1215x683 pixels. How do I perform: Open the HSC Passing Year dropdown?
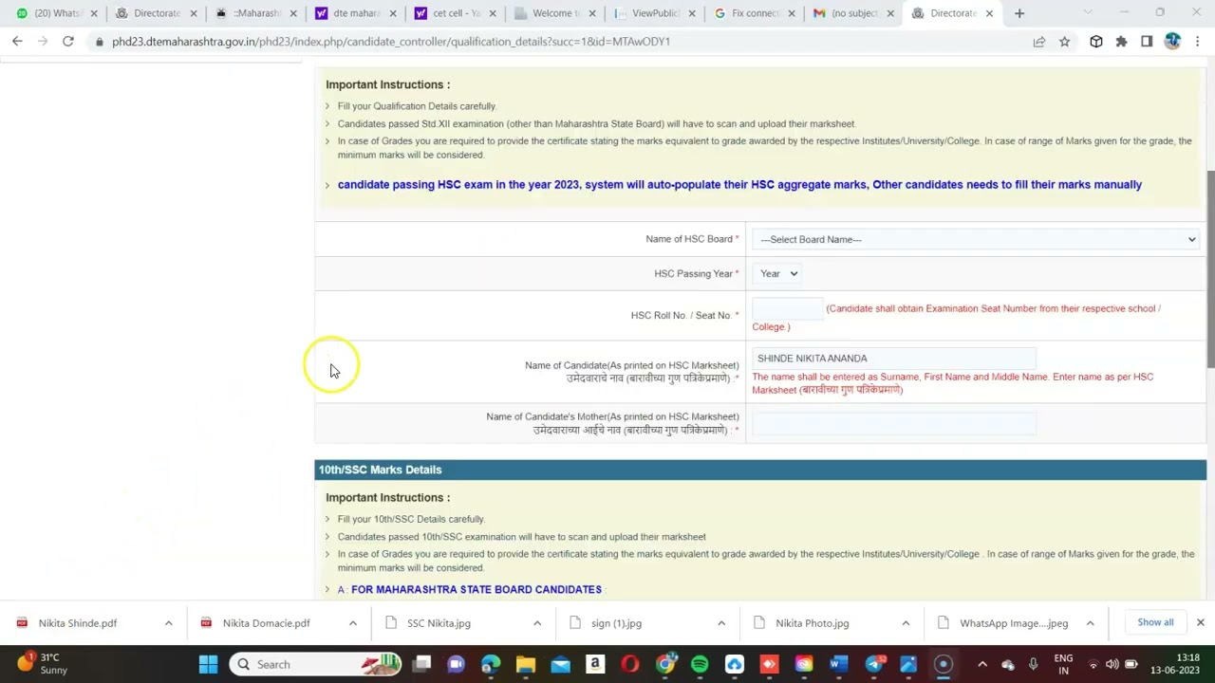[x=778, y=273]
